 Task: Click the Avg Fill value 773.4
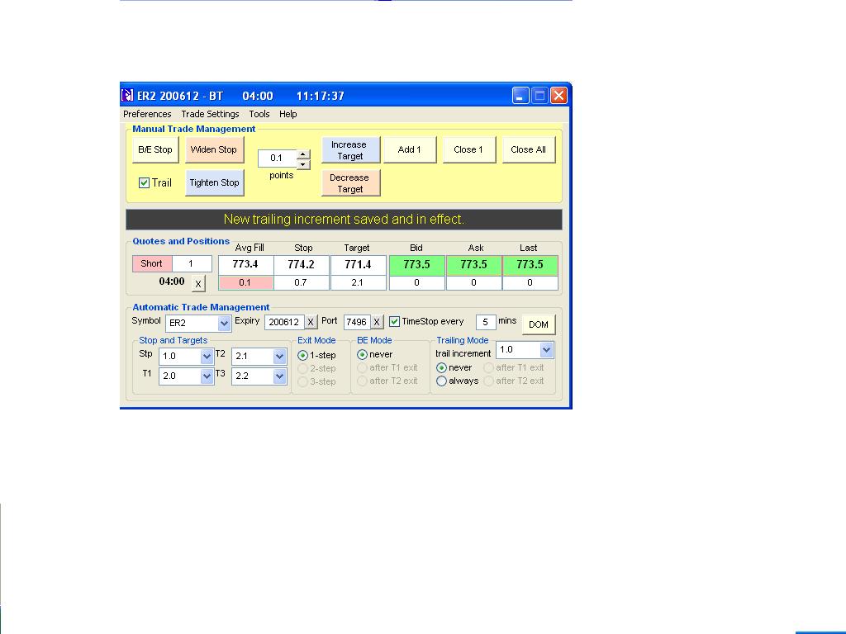pyautogui.click(x=245, y=265)
